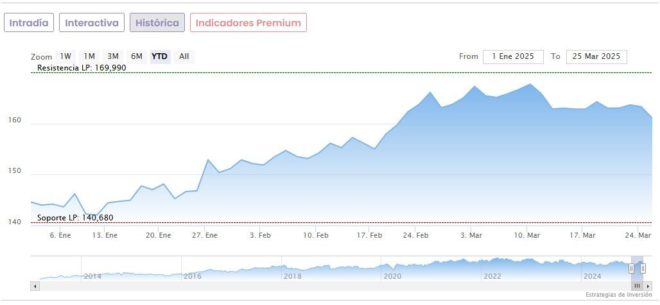Select 6M zoom period
The image size is (660, 305).
137,56
